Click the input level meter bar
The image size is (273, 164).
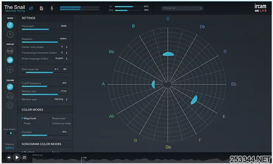80,8
